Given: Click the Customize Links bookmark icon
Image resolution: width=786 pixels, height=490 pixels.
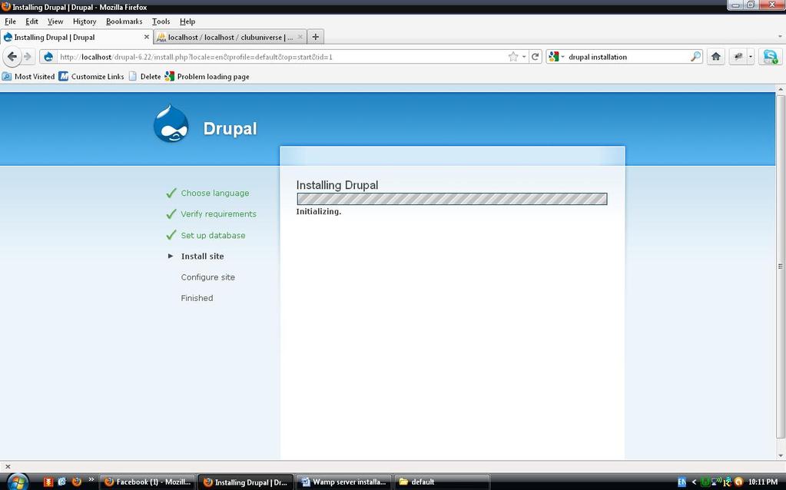Looking at the screenshot, I should (x=63, y=76).
